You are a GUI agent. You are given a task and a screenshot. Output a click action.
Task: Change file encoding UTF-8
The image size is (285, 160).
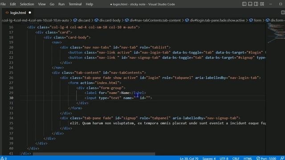click(224, 158)
